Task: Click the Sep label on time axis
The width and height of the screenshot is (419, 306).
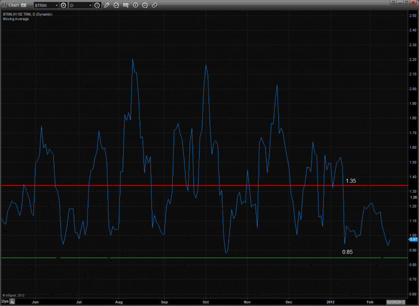Action: coord(164,302)
